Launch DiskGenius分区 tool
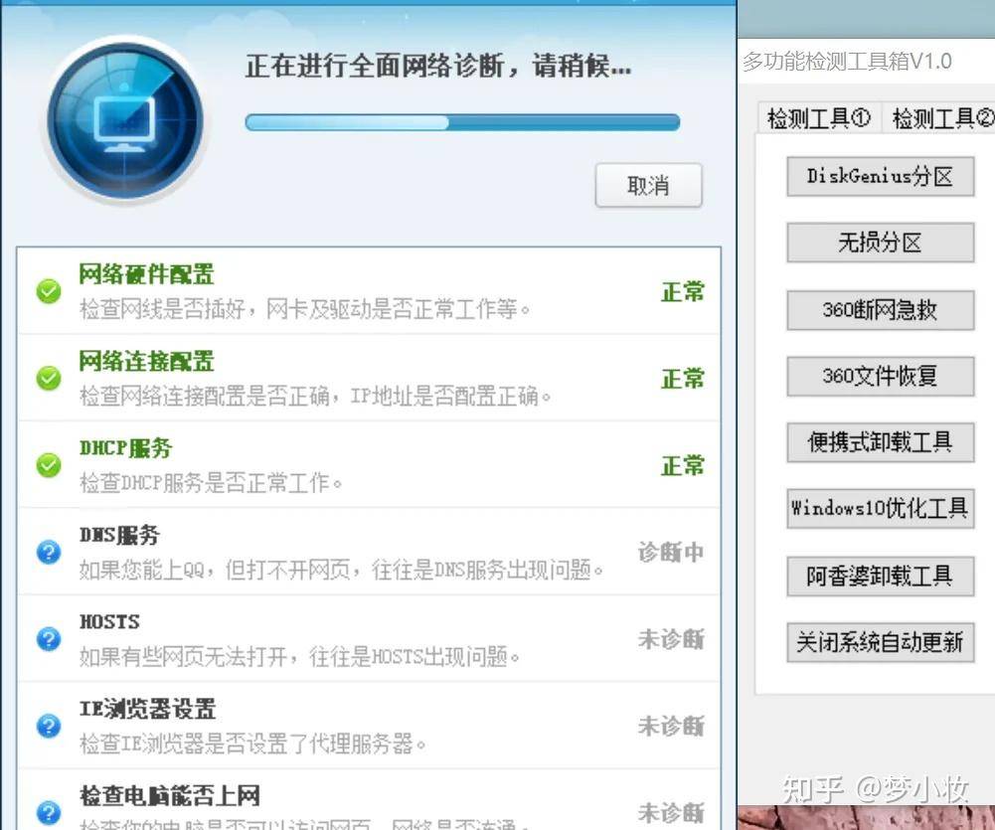The width and height of the screenshot is (995, 830). tap(880, 176)
